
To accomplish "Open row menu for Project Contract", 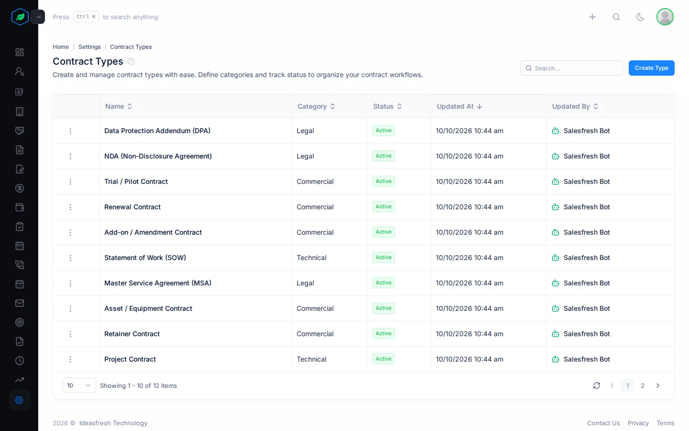I will tap(70, 359).
